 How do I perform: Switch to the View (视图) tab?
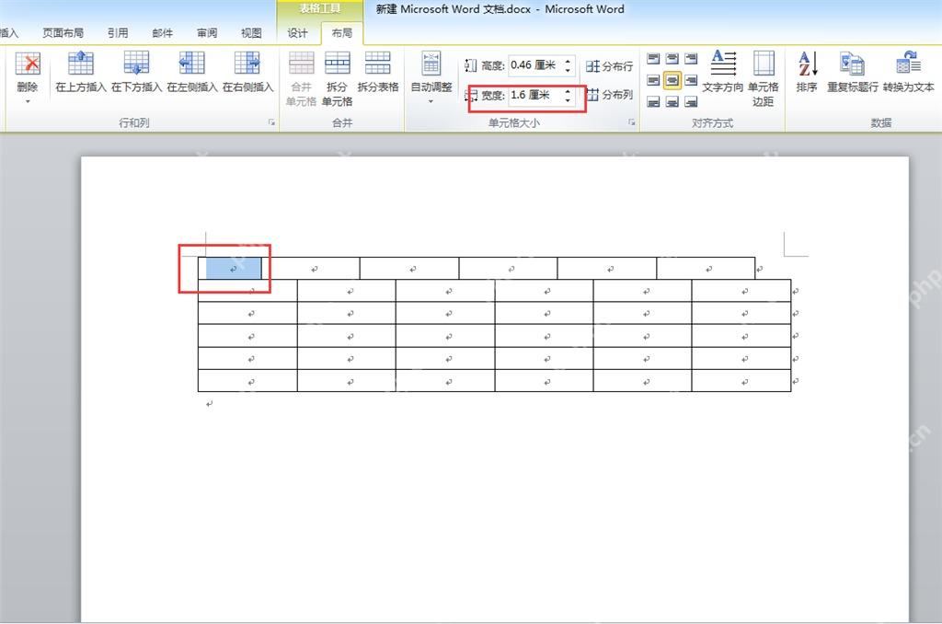click(x=251, y=33)
